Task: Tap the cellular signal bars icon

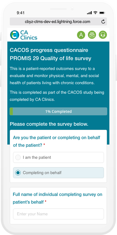Action: [90, 13]
